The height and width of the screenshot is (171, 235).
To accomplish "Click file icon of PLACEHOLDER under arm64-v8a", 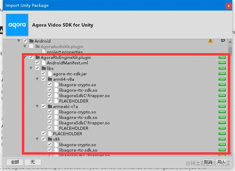I will point(56,101).
